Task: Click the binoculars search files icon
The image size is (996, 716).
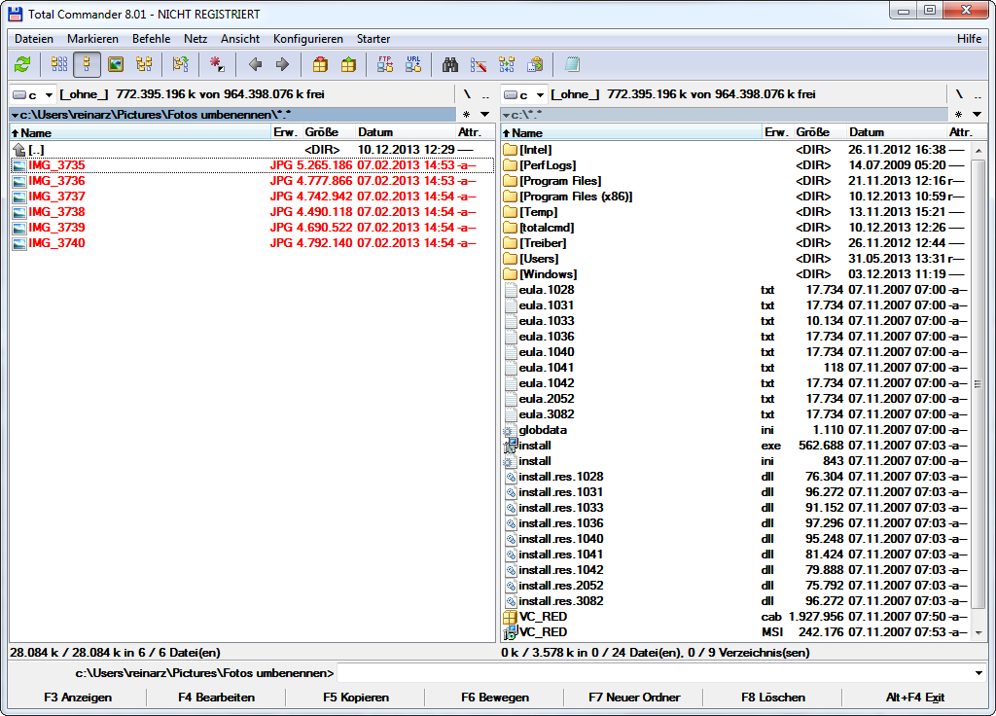Action: 450,65
